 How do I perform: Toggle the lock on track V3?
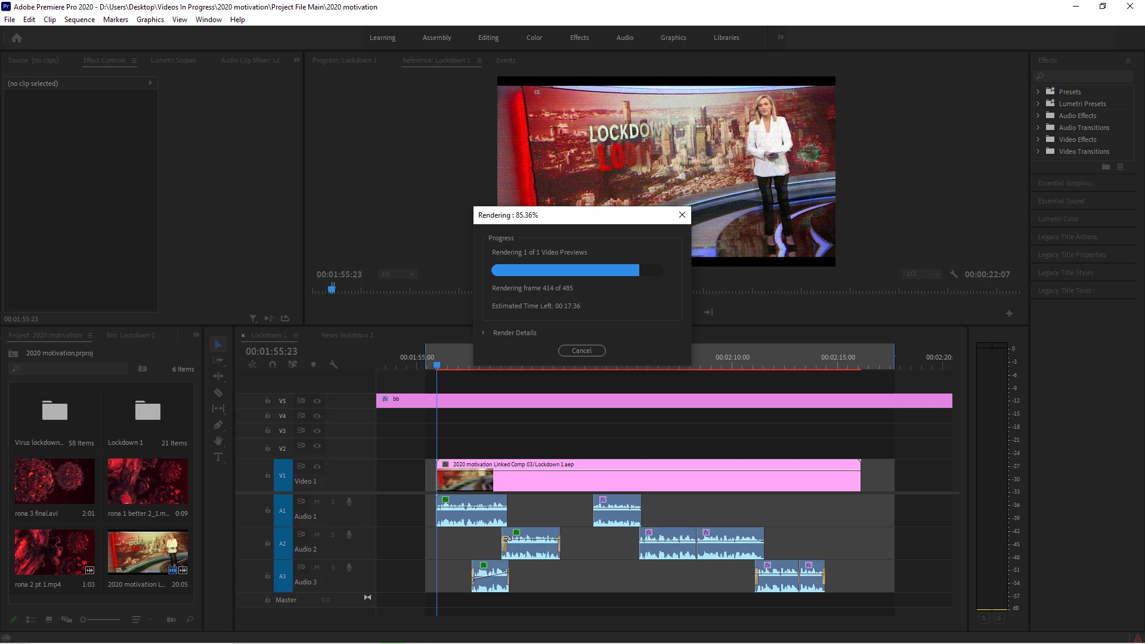[268, 431]
